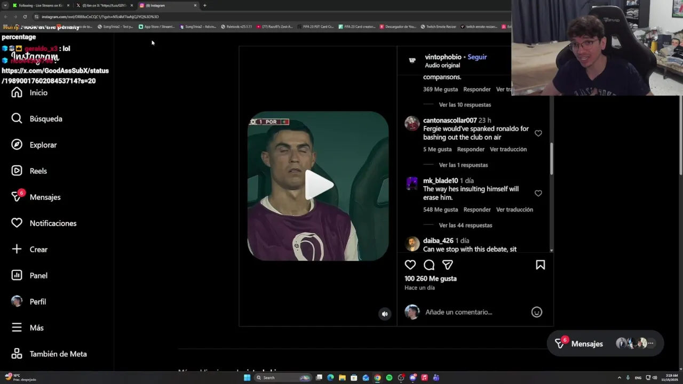Open emoji picker in comment box
The height and width of the screenshot is (384, 683).
pos(536,313)
